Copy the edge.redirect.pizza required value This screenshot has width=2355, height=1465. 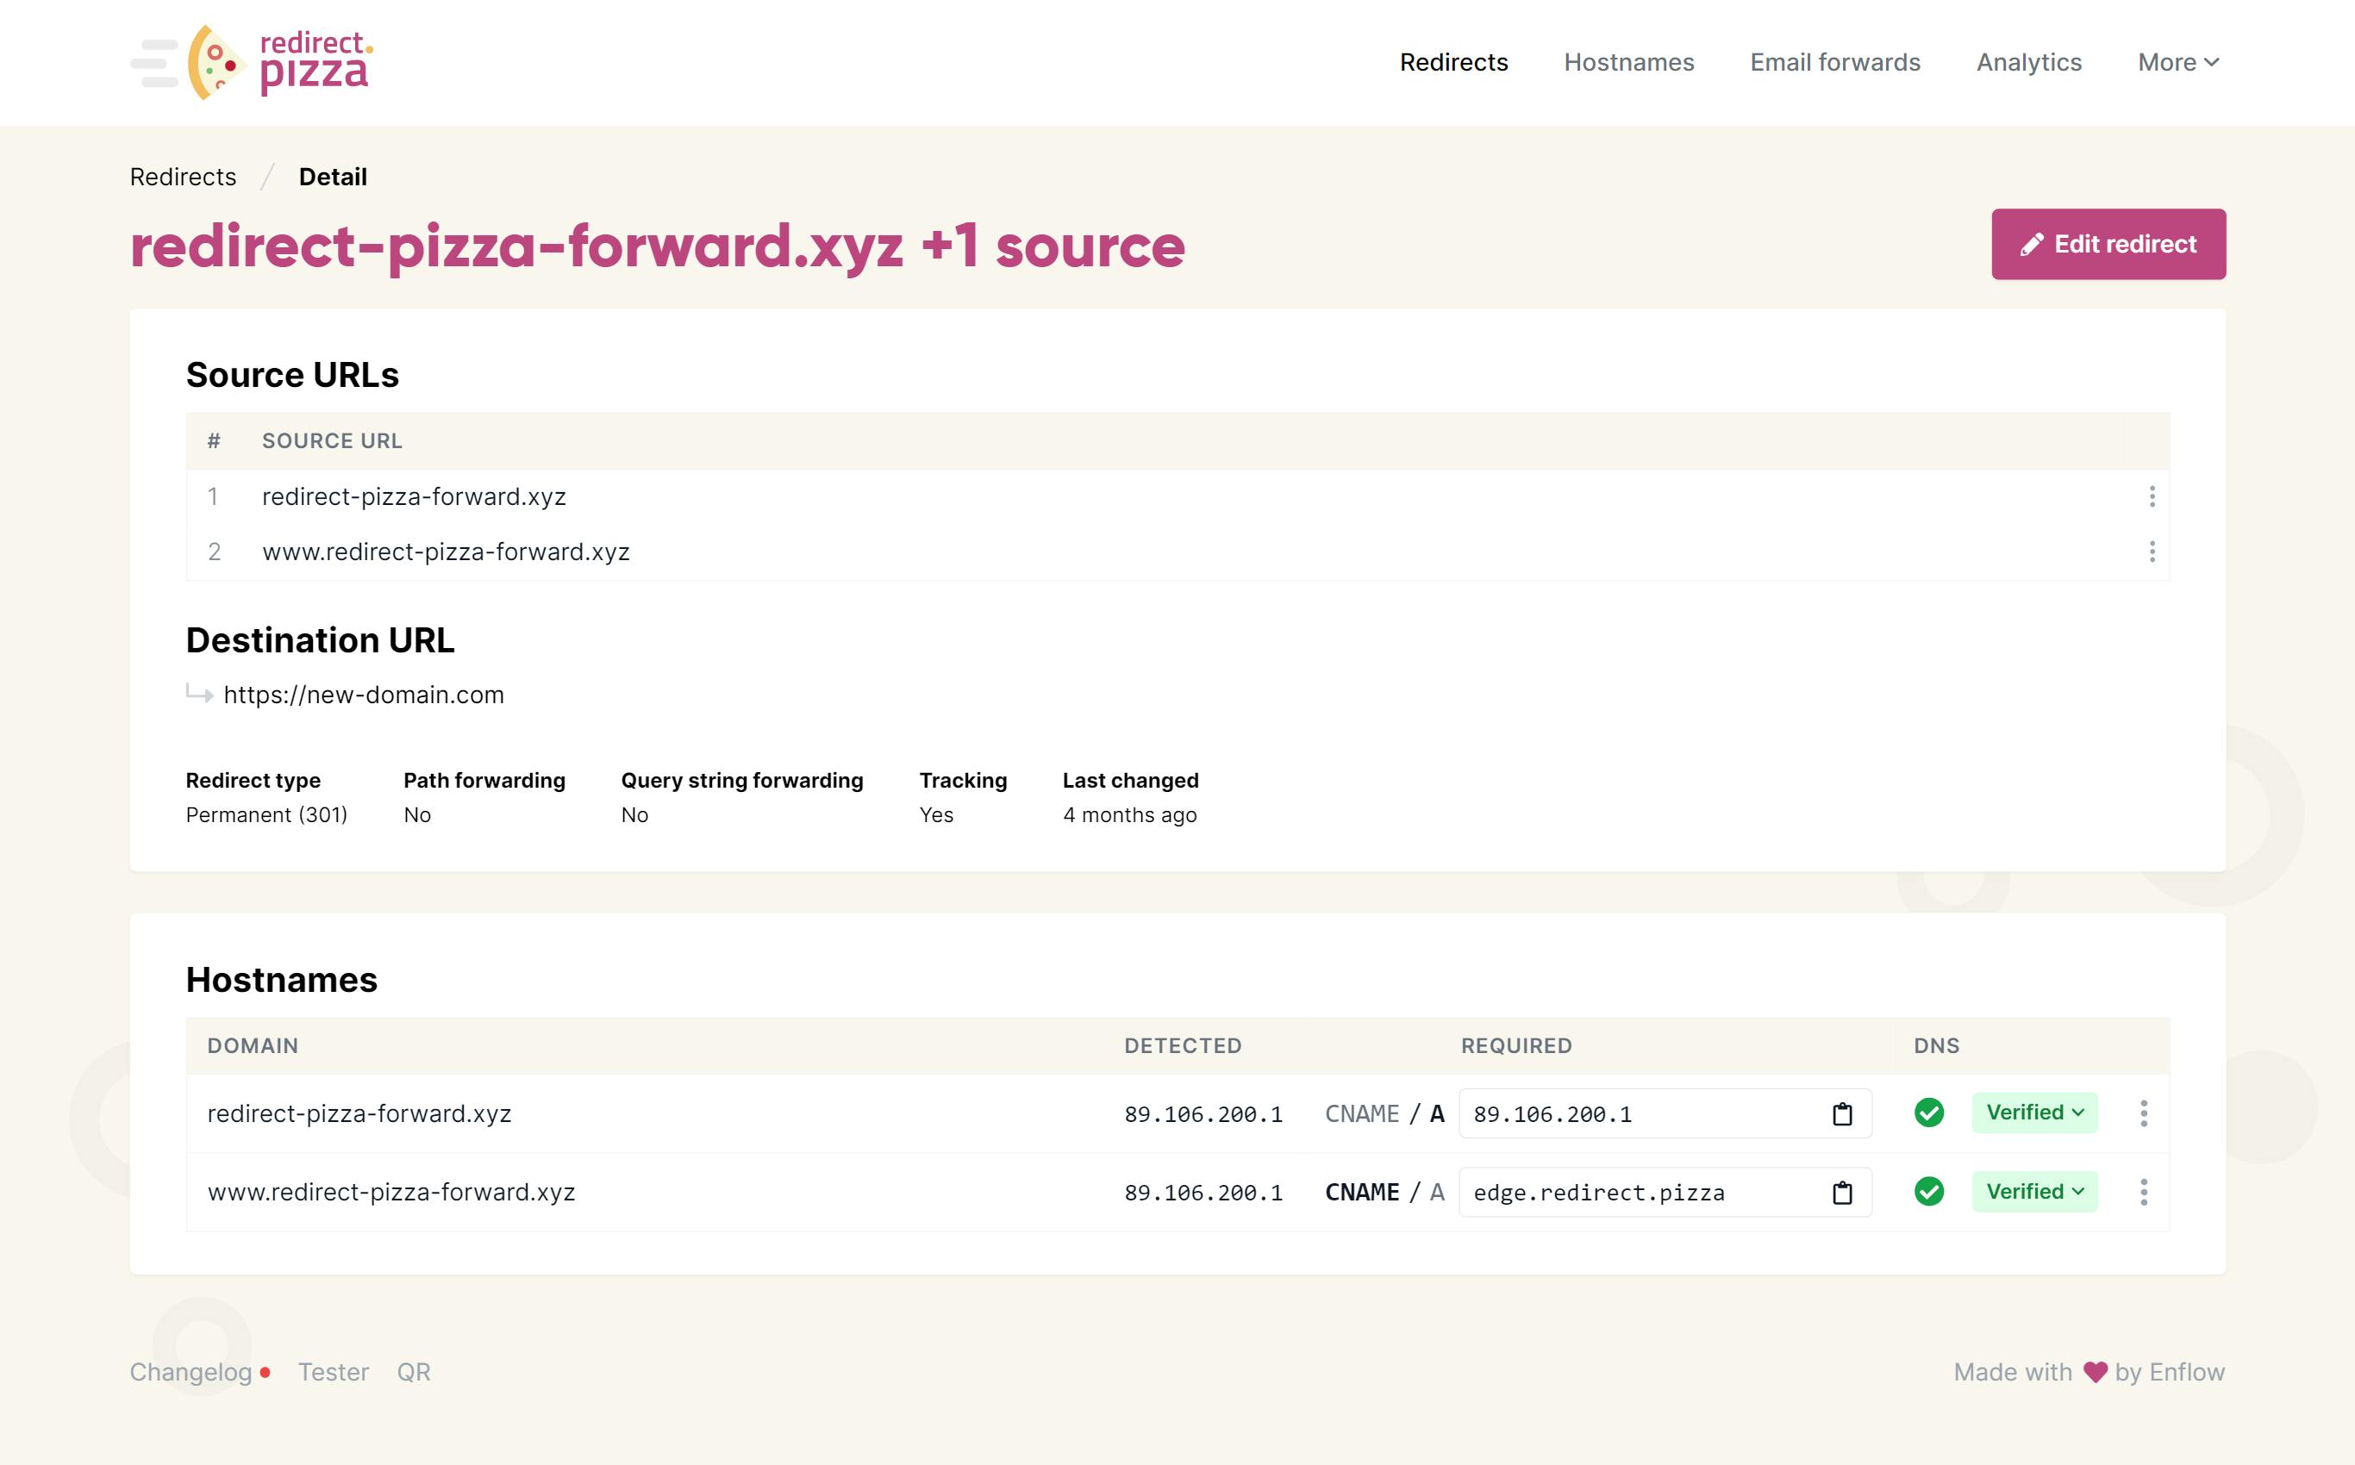pos(1841,1193)
